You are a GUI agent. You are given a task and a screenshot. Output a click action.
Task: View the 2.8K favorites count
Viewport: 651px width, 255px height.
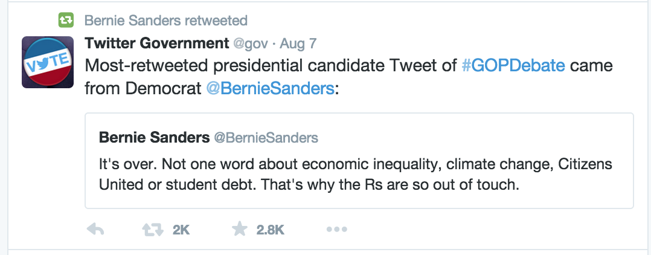click(x=271, y=230)
